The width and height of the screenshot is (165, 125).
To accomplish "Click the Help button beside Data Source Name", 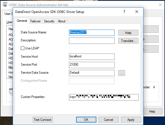I will coord(128,33).
